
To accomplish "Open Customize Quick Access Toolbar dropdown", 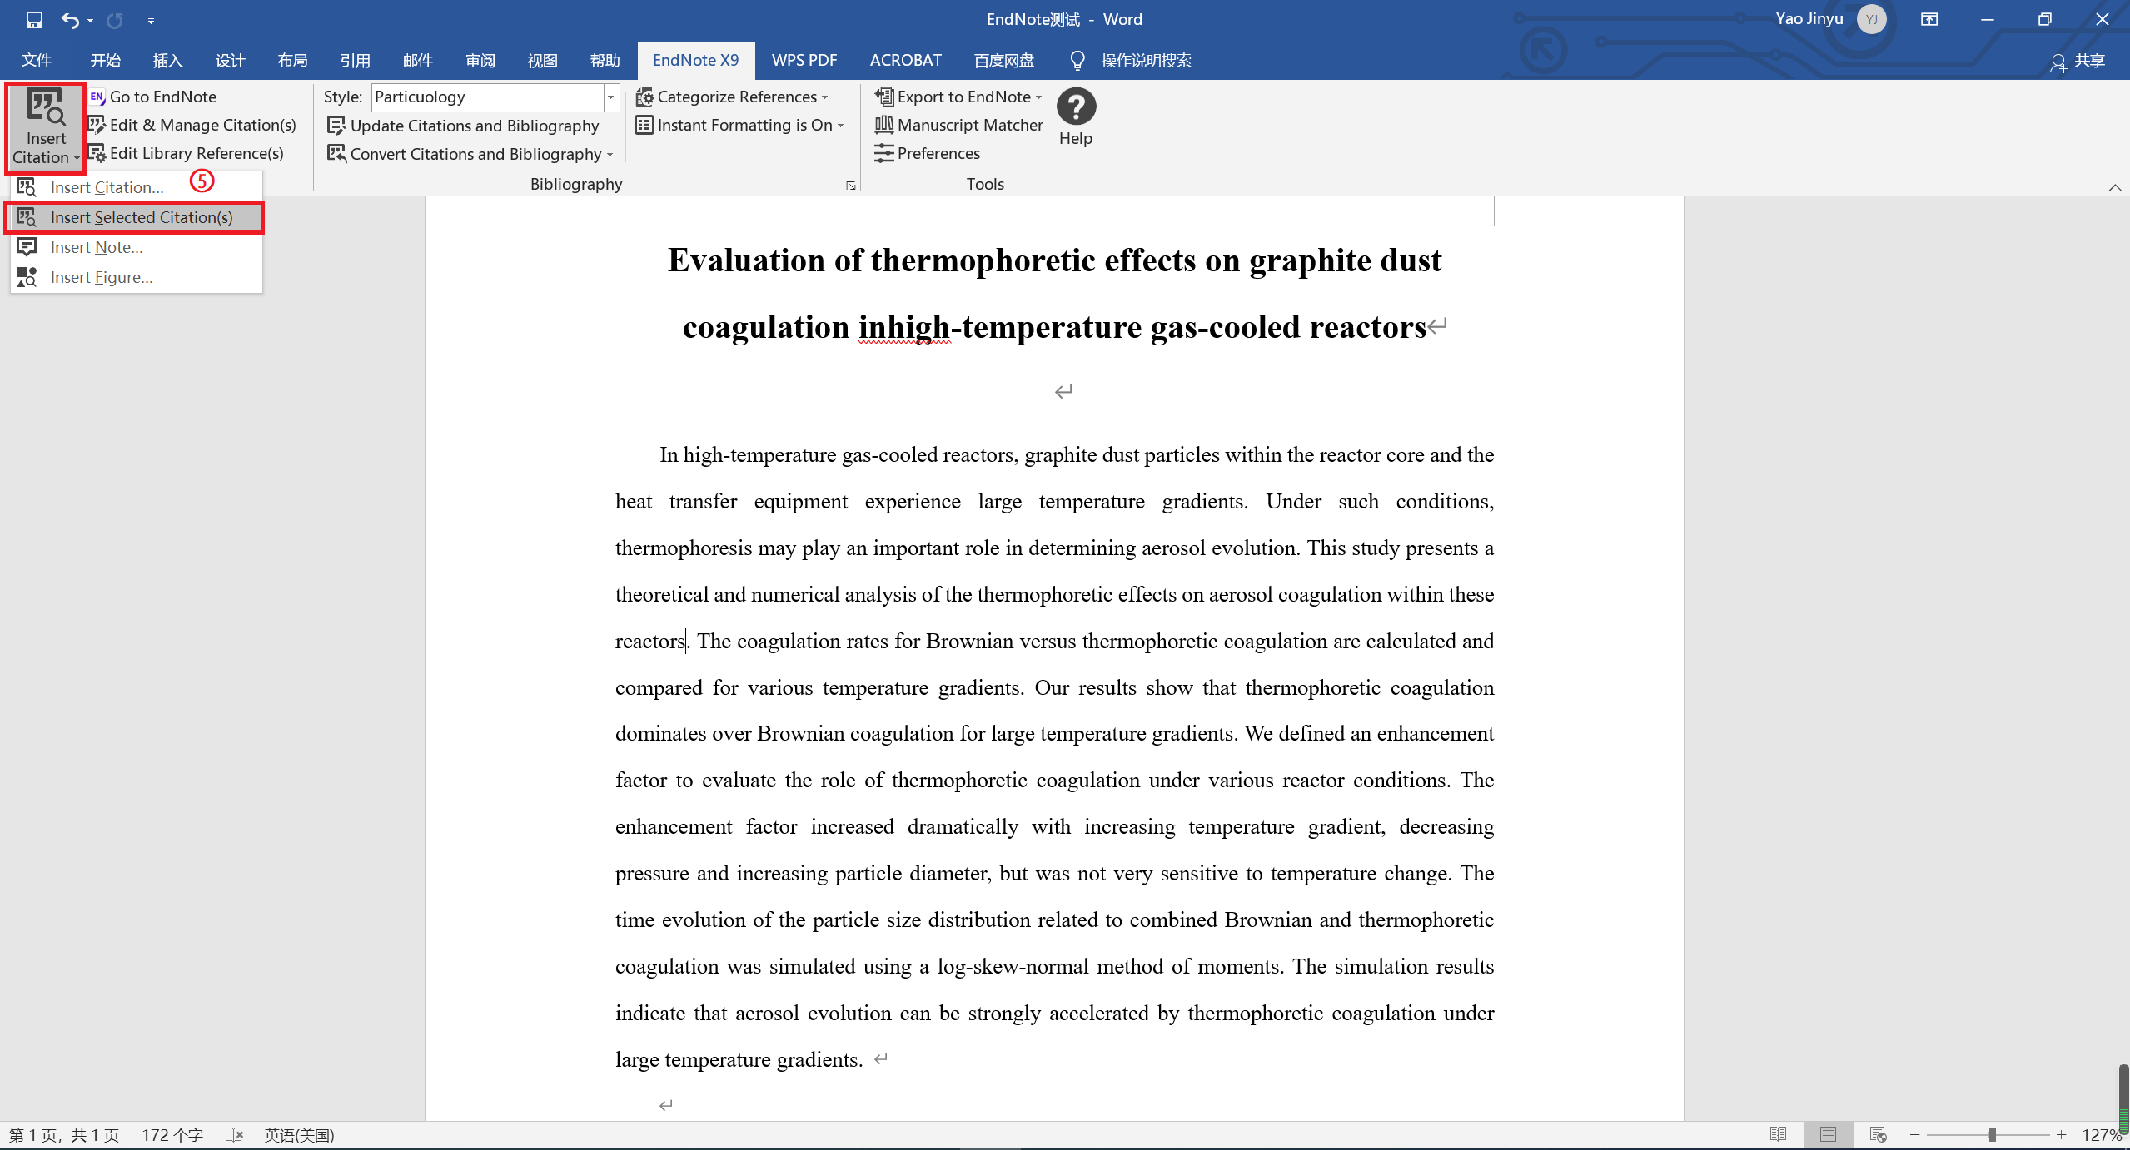I will 151,21.
